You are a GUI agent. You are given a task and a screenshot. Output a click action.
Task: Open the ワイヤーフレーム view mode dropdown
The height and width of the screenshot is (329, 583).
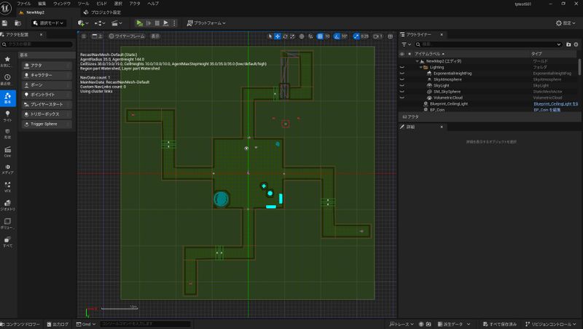127,36
